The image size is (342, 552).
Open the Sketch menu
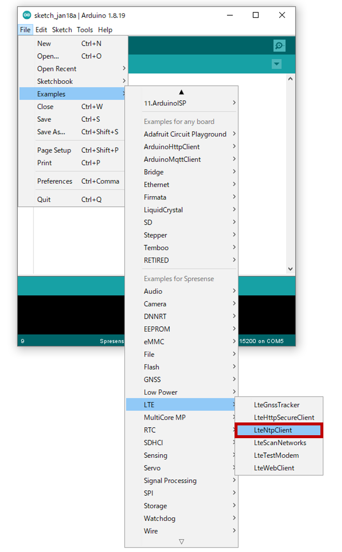[x=62, y=30]
